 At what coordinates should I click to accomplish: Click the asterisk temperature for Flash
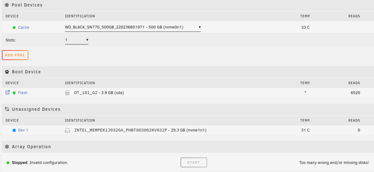point(305,93)
